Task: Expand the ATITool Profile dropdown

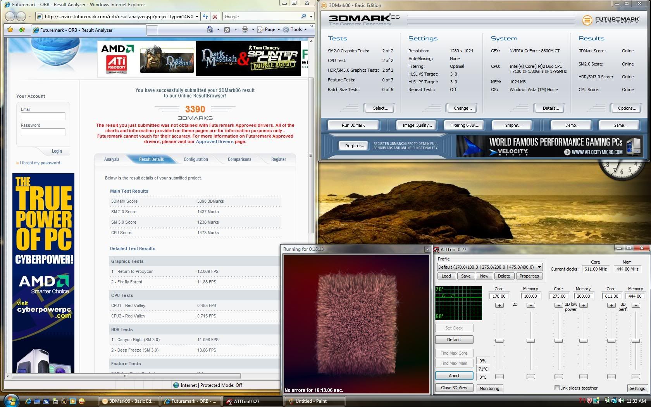Action: 539,267
